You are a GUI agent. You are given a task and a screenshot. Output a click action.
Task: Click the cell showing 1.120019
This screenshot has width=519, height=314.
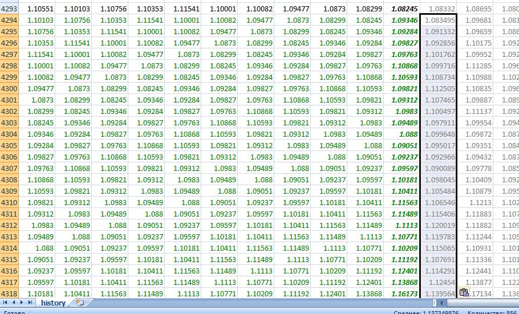tap(439, 225)
